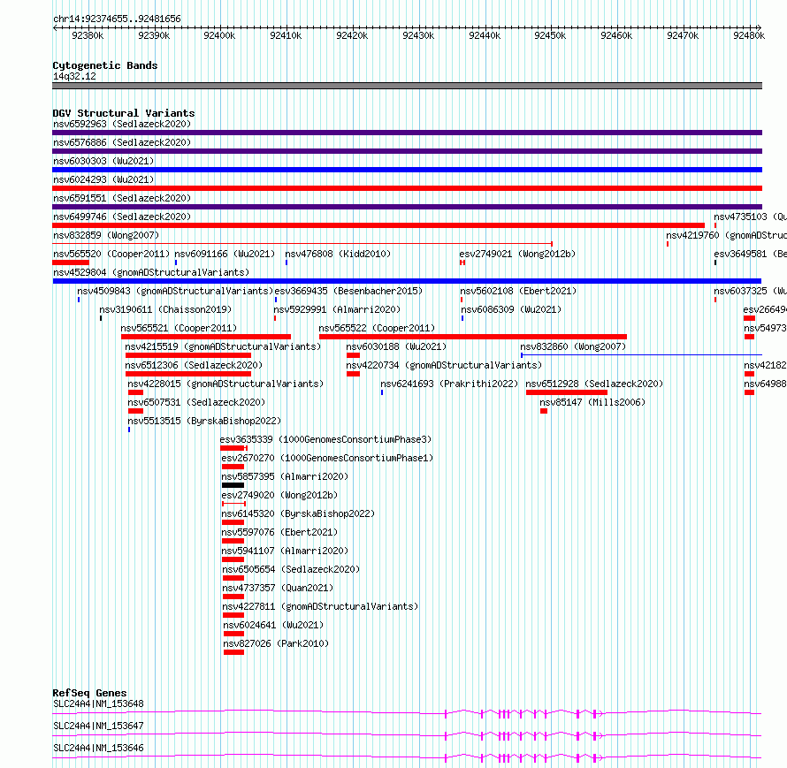This screenshot has width=787, height=768.
Task: Click the nsv6592963 (Sedlazeck2020) variant label
Action: tap(122, 124)
